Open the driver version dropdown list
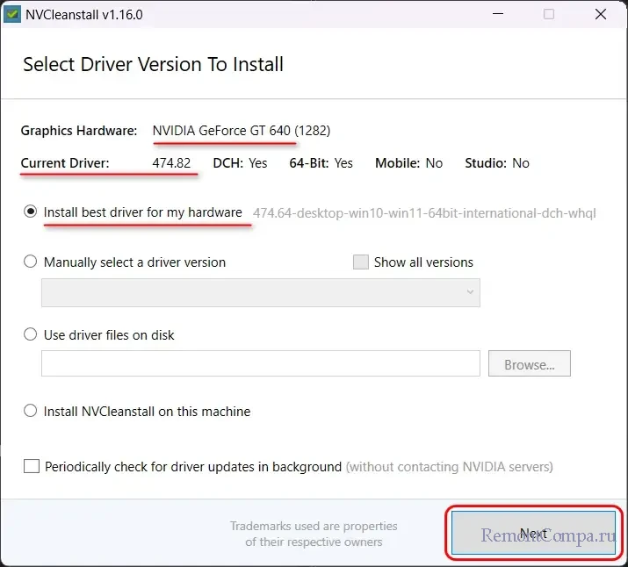The image size is (628, 567). (x=260, y=292)
